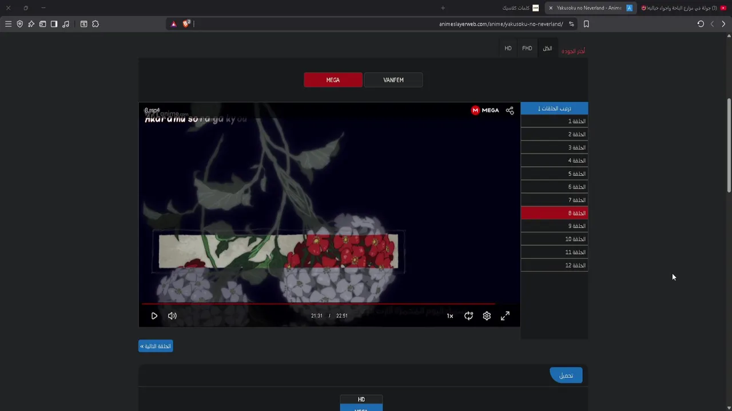Open the Brave hamburger menu
Image resolution: width=732 pixels, height=411 pixels.
(x=8, y=24)
